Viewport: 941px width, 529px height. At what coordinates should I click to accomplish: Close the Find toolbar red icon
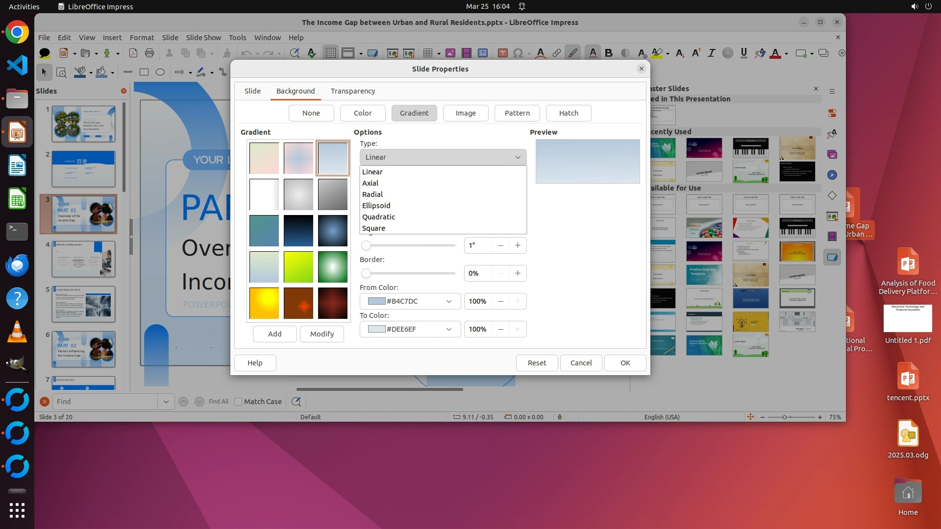[45, 402]
